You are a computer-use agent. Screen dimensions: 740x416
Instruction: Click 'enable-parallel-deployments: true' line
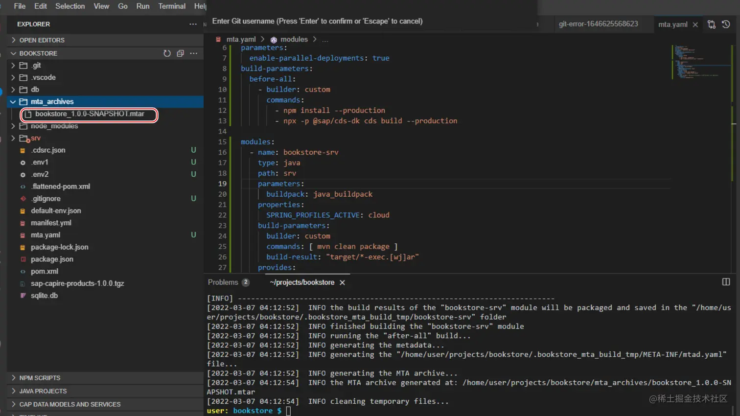coord(319,58)
